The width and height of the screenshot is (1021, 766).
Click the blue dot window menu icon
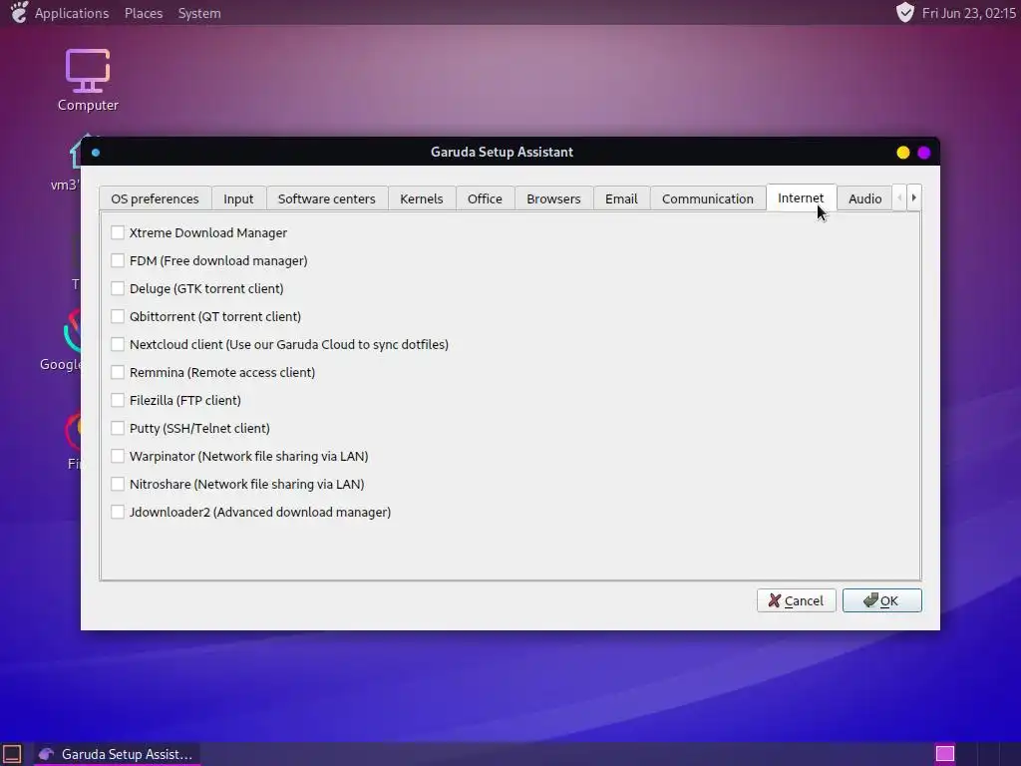pyautogui.click(x=96, y=153)
